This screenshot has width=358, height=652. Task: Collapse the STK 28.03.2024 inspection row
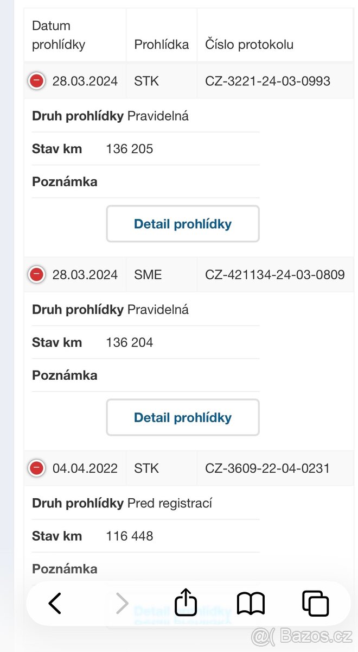pyautogui.click(x=36, y=81)
